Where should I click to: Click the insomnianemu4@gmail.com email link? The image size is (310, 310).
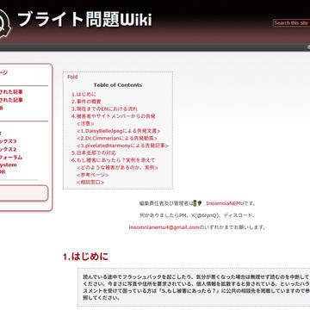(164, 227)
